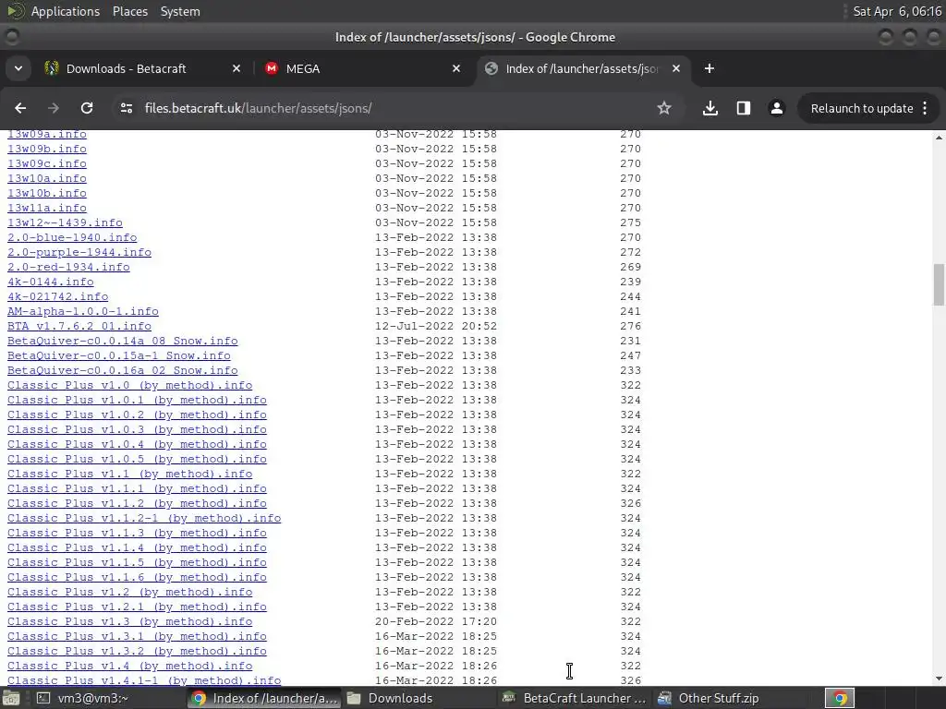Open Classic Plus v1.2.1 (by method).info
The height and width of the screenshot is (709, 946).
pyautogui.click(x=137, y=607)
